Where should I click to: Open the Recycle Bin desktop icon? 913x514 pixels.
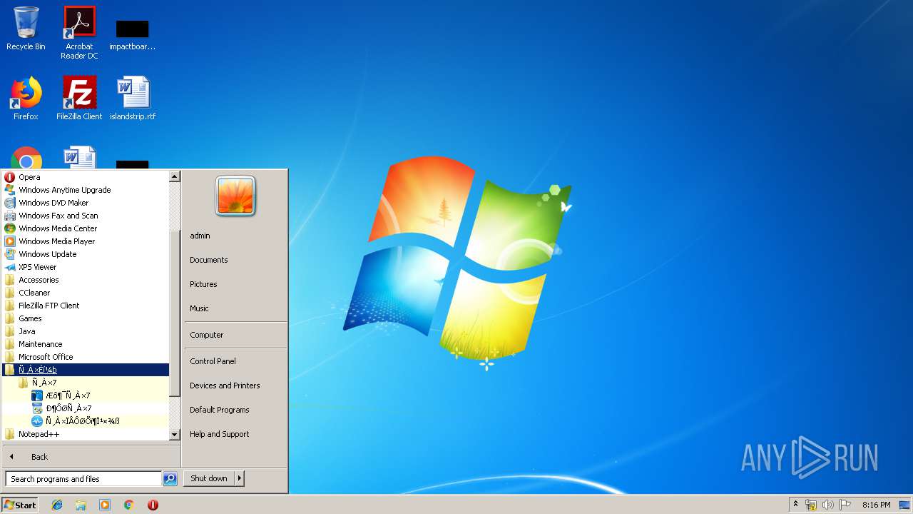tap(26, 29)
